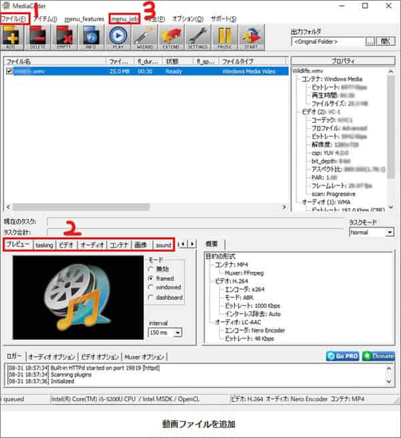
Task: Click the ファイルタイプ column header
Action: coord(253,61)
